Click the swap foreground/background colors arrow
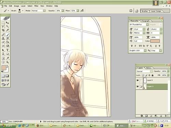The width and height of the screenshot is (171, 128). 8,66
